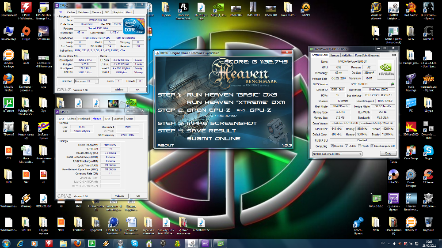The height and width of the screenshot is (248, 442).
Task: Launch Stellarium from the desktop
Action: point(43,33)
